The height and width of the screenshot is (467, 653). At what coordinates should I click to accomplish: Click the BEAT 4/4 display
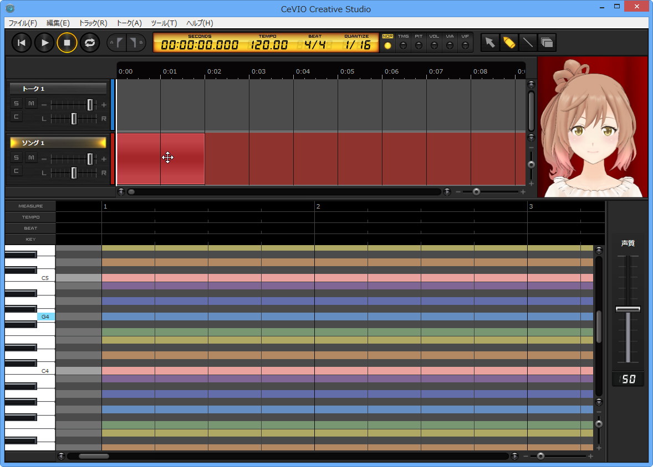(315, 43)
